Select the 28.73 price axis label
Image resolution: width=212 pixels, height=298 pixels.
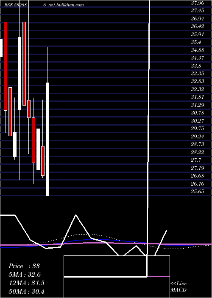(x=198, y=144)
